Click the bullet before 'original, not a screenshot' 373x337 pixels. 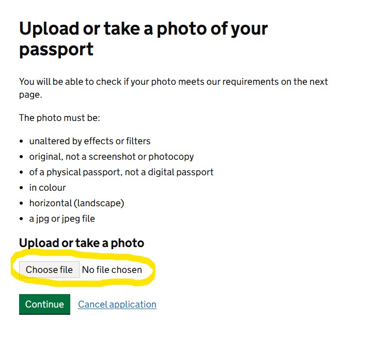click(21, 157)
